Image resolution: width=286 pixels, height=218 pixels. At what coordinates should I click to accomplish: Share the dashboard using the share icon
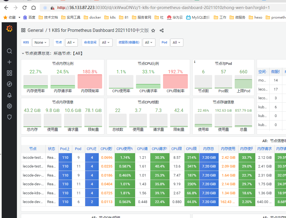click(x=162, y=30)
